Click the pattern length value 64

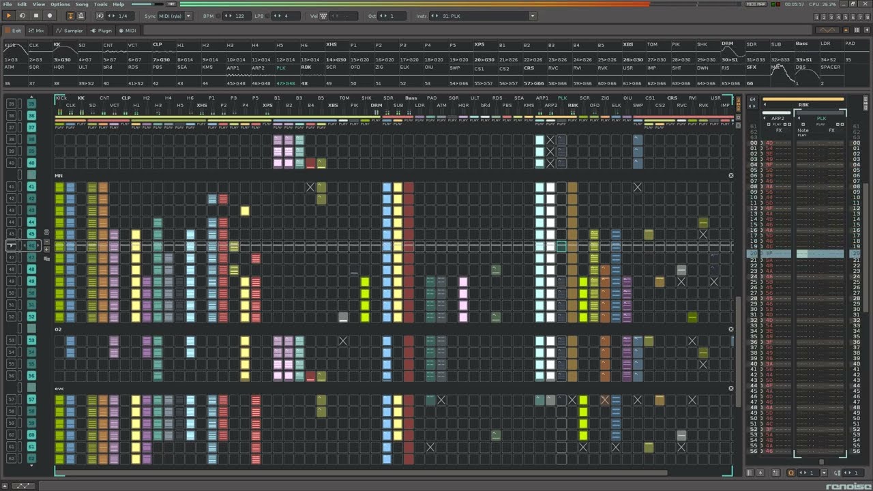[753, 100]
